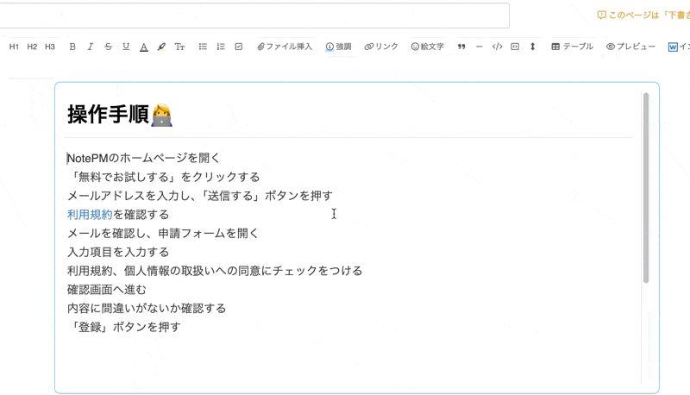Click the boxed frame icon next to code

pyautogui.click(x=515, y=47)
